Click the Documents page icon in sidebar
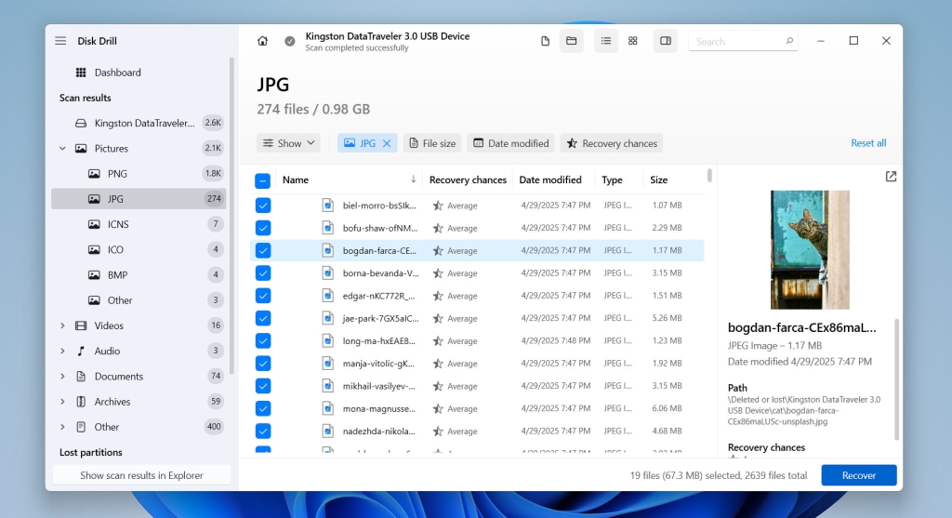Screen dimensions: 952x518 coord(81,377)
